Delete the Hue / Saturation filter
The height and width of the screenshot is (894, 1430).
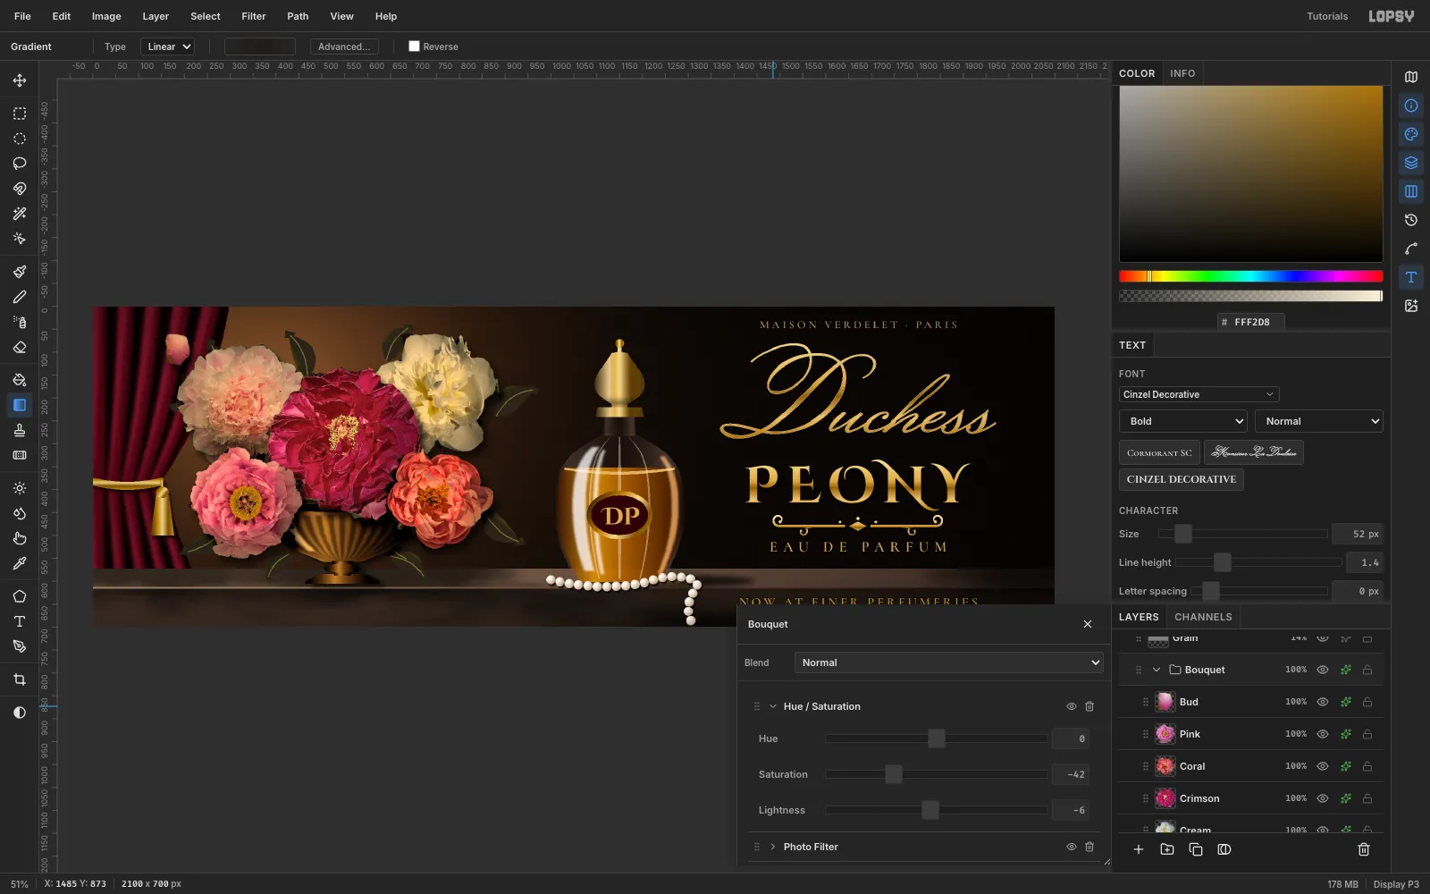[x=1089, y=706]
